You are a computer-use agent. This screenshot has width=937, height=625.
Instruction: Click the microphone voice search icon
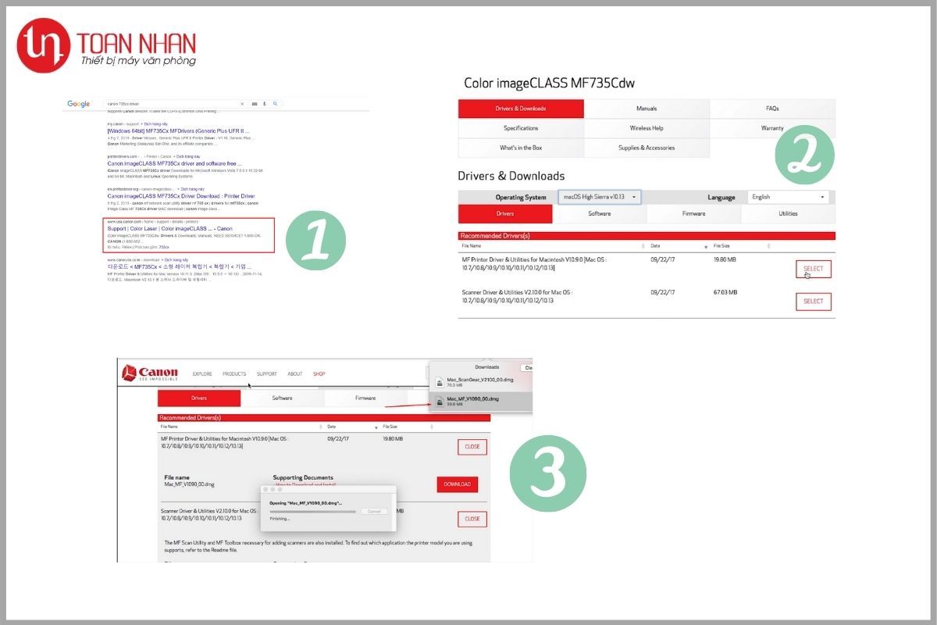coord(264,104)
